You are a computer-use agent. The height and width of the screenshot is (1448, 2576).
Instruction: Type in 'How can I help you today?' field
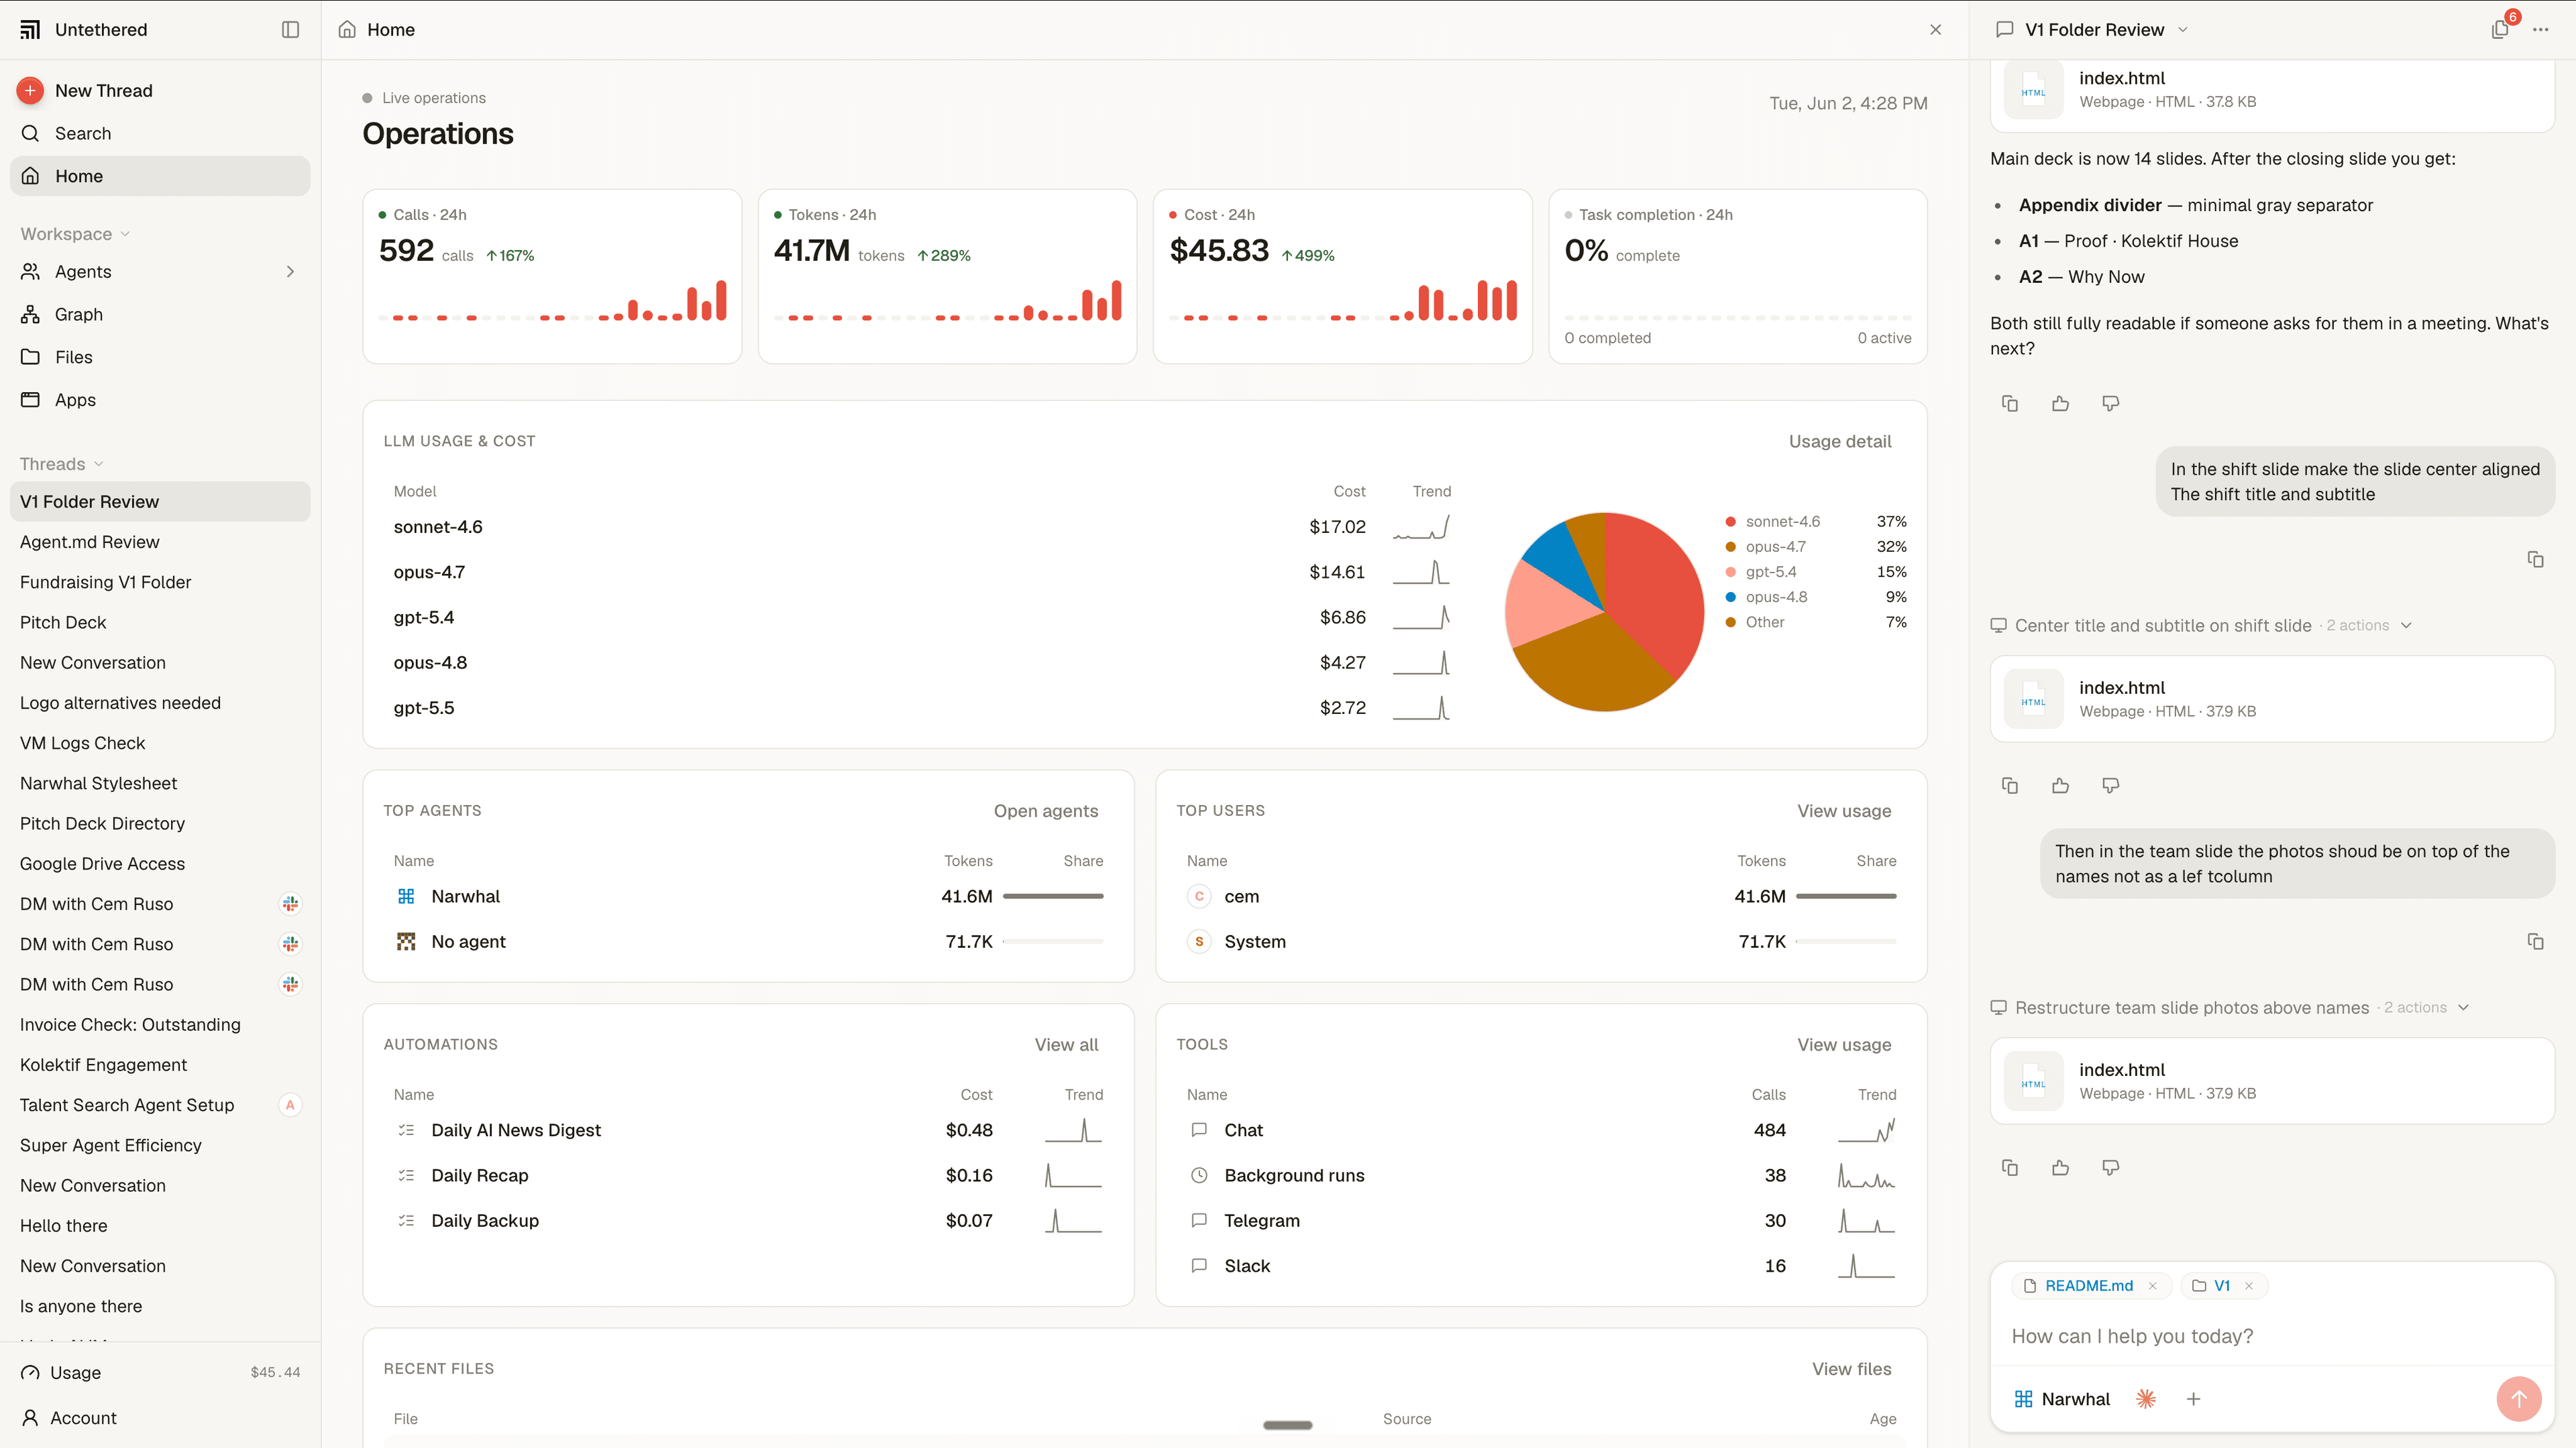(x=2272, y=1337)
